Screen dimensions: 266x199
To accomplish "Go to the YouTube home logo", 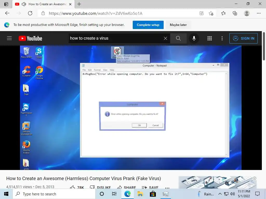I will (30, 38).
